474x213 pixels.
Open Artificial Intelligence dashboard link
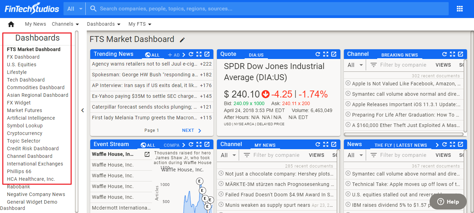click(31, 118)
